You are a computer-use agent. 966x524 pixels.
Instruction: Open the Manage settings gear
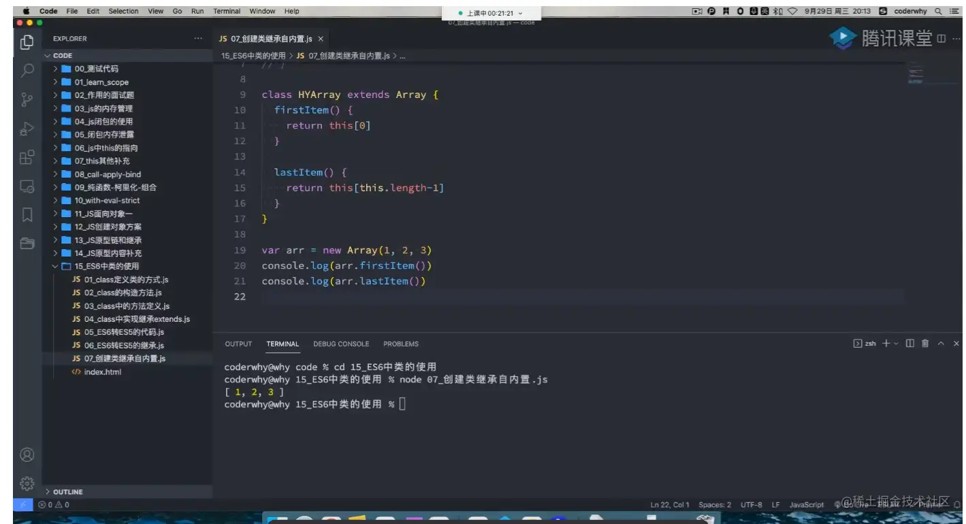coord(27,483)
